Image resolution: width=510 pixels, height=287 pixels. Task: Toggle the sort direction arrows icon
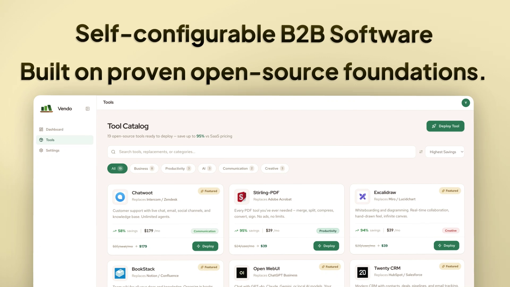point(421,152)
